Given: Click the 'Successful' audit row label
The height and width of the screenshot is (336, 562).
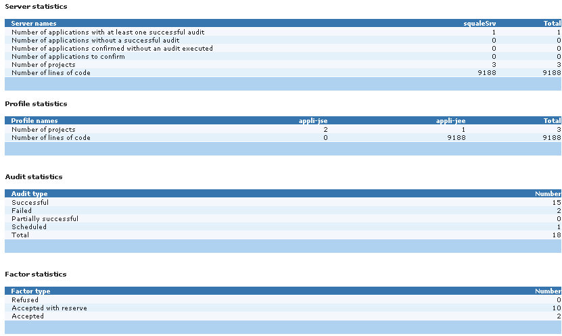Looking at the screenshot, I should [x=30, y=202].
